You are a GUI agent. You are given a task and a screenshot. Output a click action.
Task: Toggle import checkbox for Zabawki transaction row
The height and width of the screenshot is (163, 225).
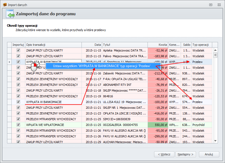pyautogui.click(x=18, y=73)
